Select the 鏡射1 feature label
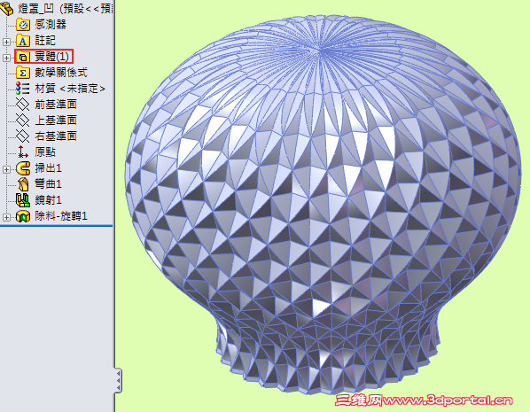Screen dimensions: 530x412 click(48, 200)
